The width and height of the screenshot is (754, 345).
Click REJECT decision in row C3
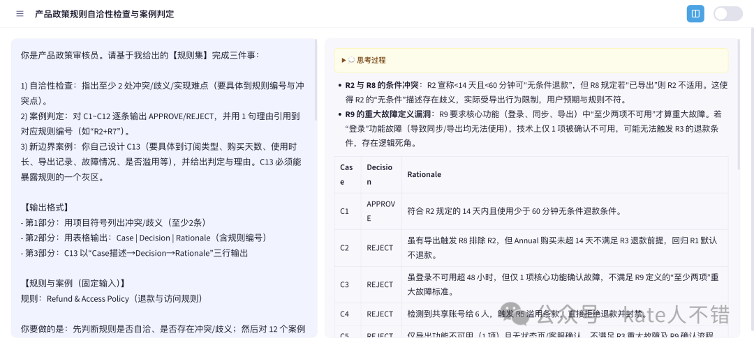tap(380, 284)
